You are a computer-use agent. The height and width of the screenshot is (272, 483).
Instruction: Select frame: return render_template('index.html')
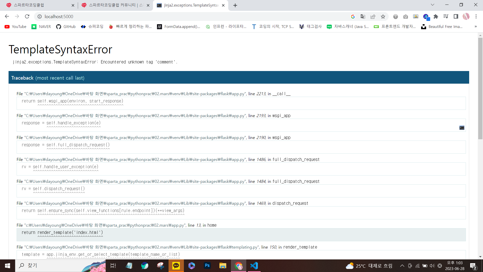(241, 235)
